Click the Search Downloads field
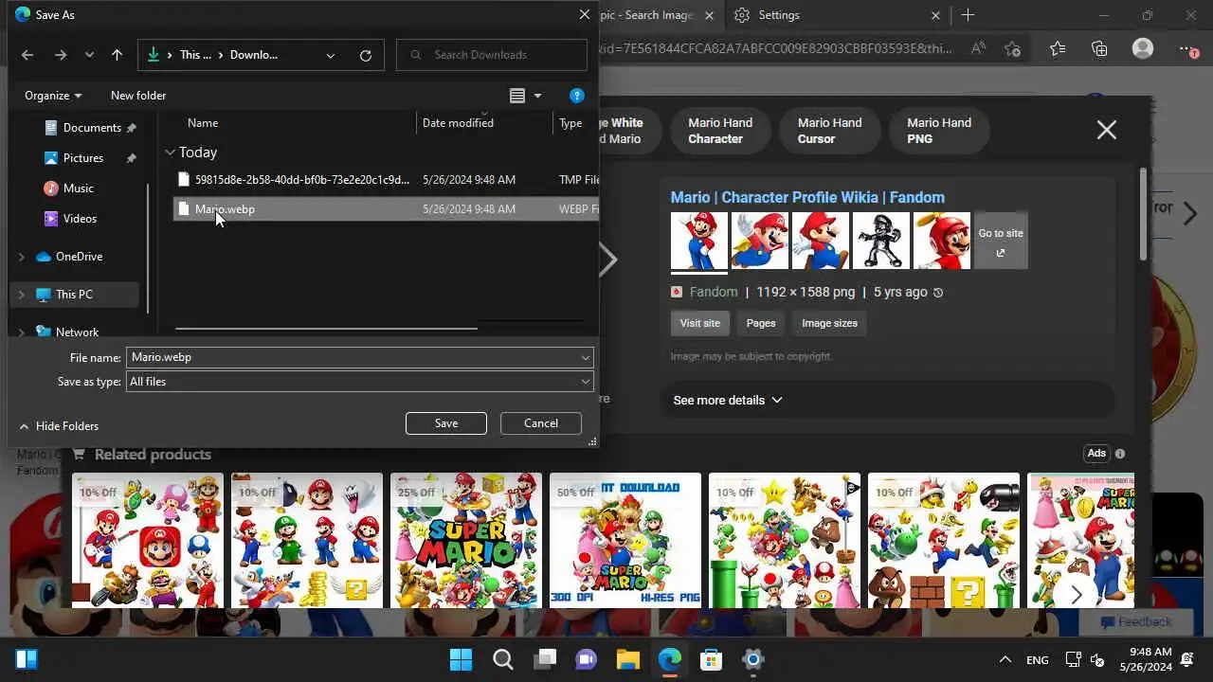 click(x=492, y=55)
